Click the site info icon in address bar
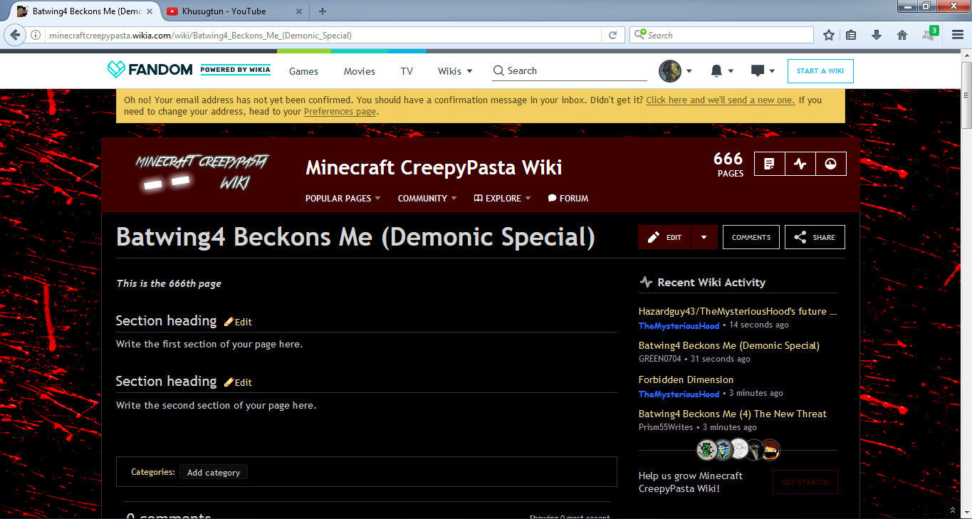The image size is (972, 519). coord(36,35)
